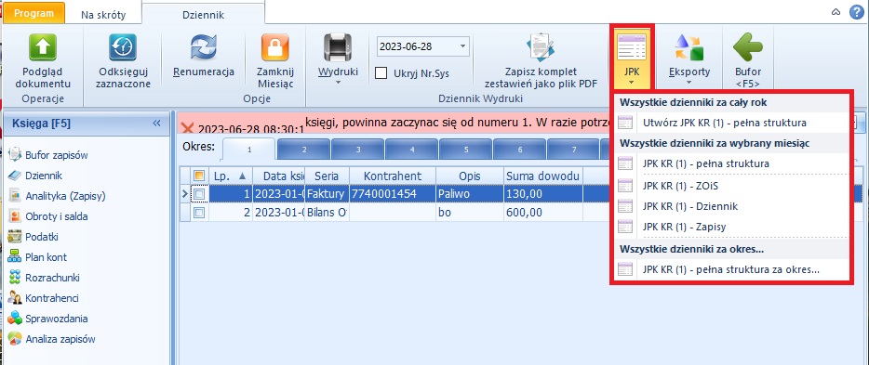Image resolution: width=869 pixels, height=365 pixels.
Task: Click Zamknij Miesiąc padlock icon
Action: click(x=275, y=47)
